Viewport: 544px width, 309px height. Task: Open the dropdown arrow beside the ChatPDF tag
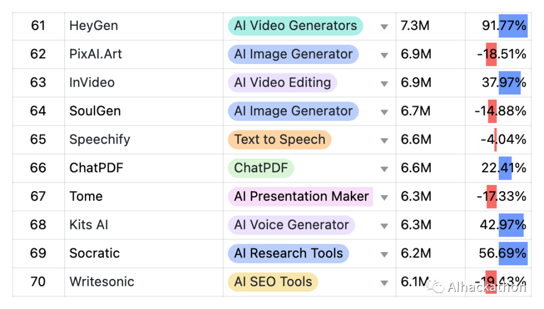[x=384, y=168]
